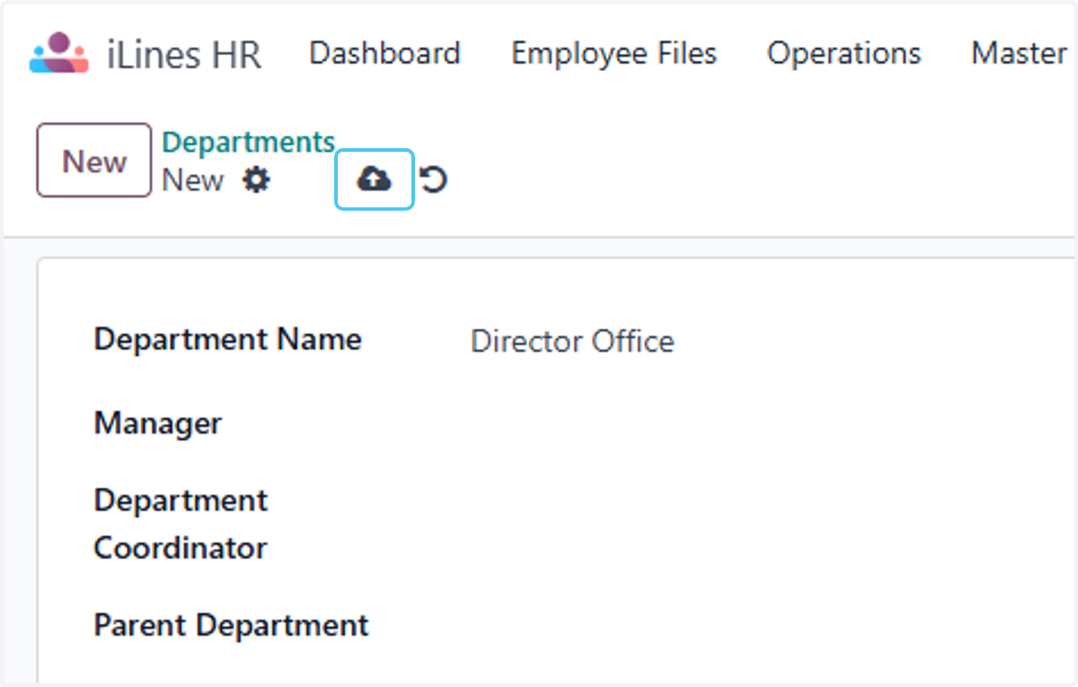The width and height of the screenshot is (1078, 687).
Task: Save record with cloud upload icon
Action: point(375,181)
